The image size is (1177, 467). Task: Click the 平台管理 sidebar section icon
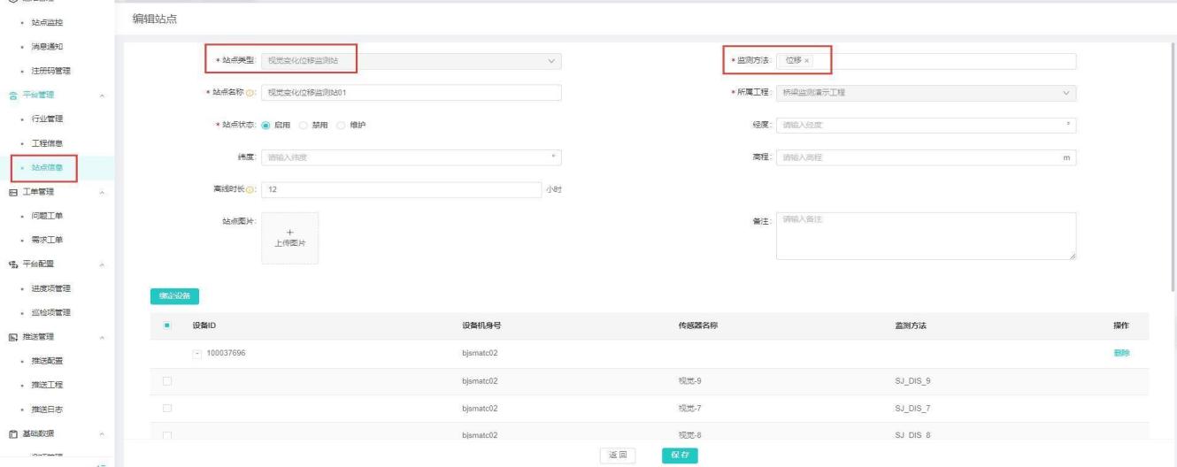click(x=12, y=95)
